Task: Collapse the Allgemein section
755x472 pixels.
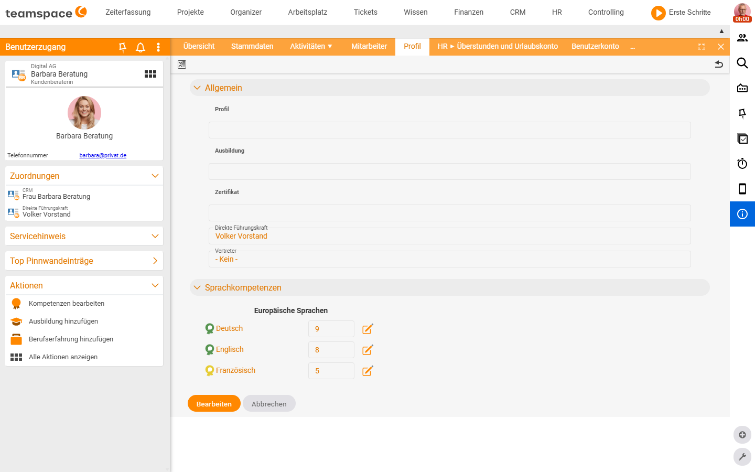Action: point(197,88)
